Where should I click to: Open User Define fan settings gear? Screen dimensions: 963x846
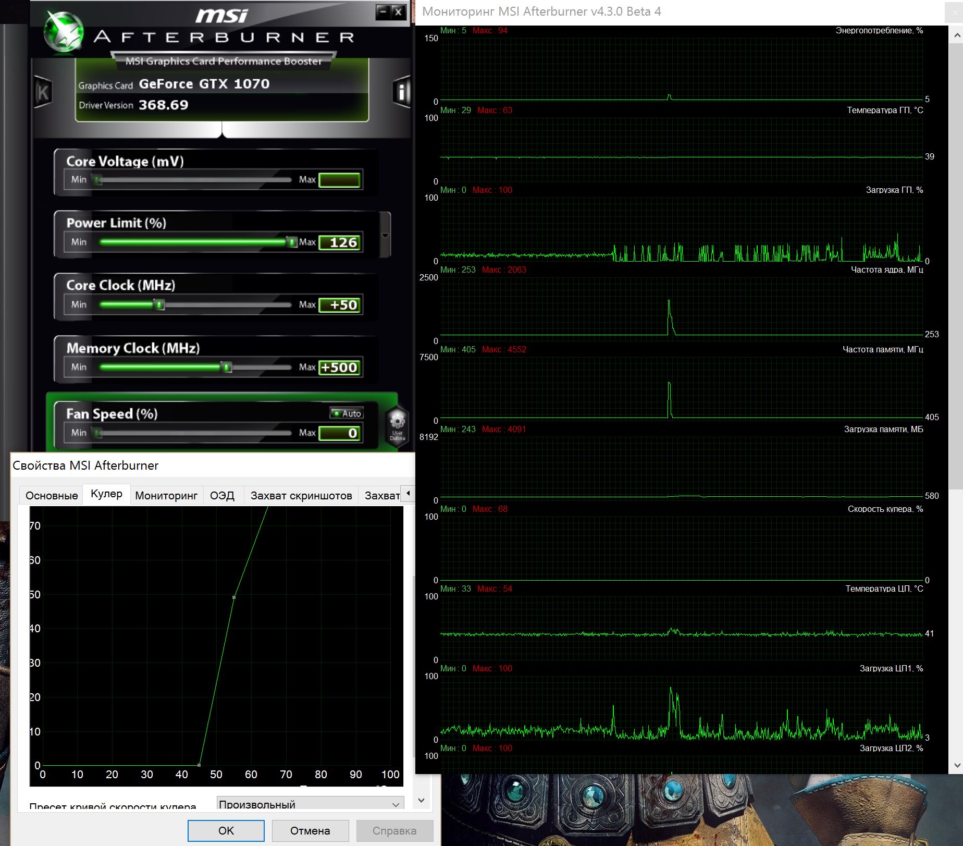(397, 423)
